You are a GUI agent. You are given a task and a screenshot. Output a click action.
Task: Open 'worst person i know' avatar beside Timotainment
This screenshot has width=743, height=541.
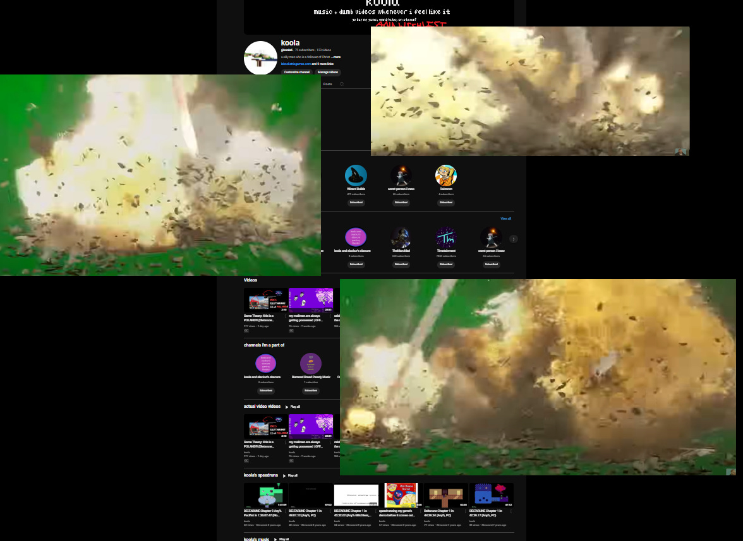tap(491, 237)
